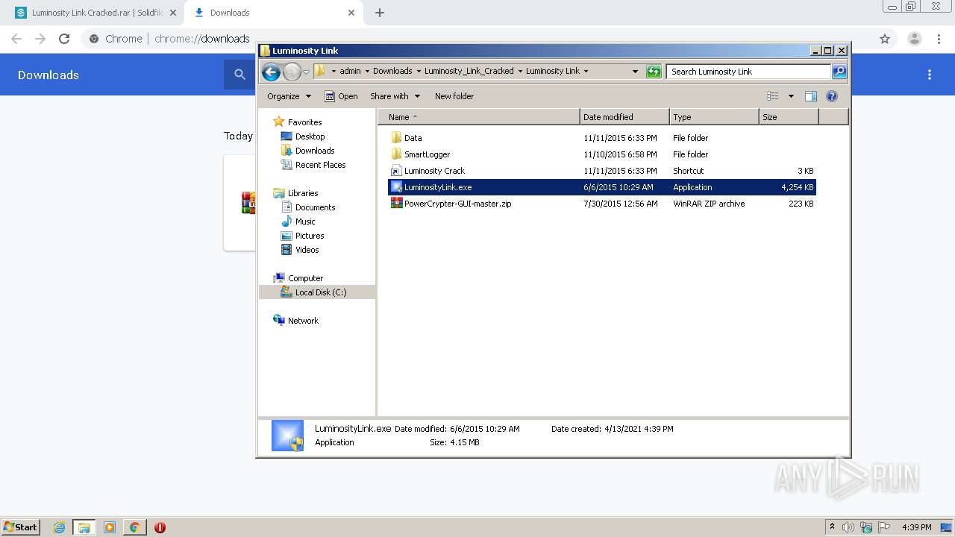Focus the Search Luminosity Link field
Screen dimensions: 955x537
[x=748, y=72]
